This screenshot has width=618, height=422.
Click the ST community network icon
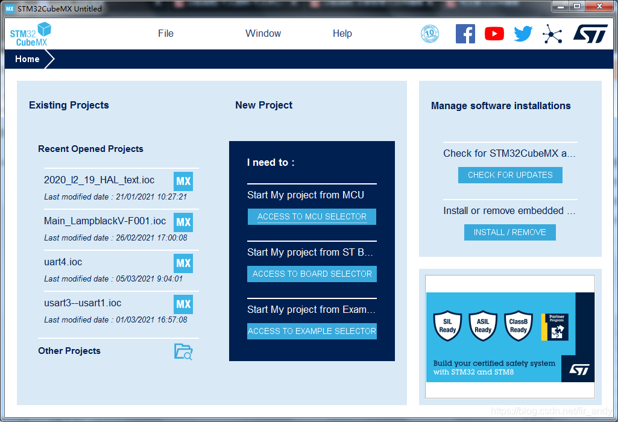(x=552, y=34)
